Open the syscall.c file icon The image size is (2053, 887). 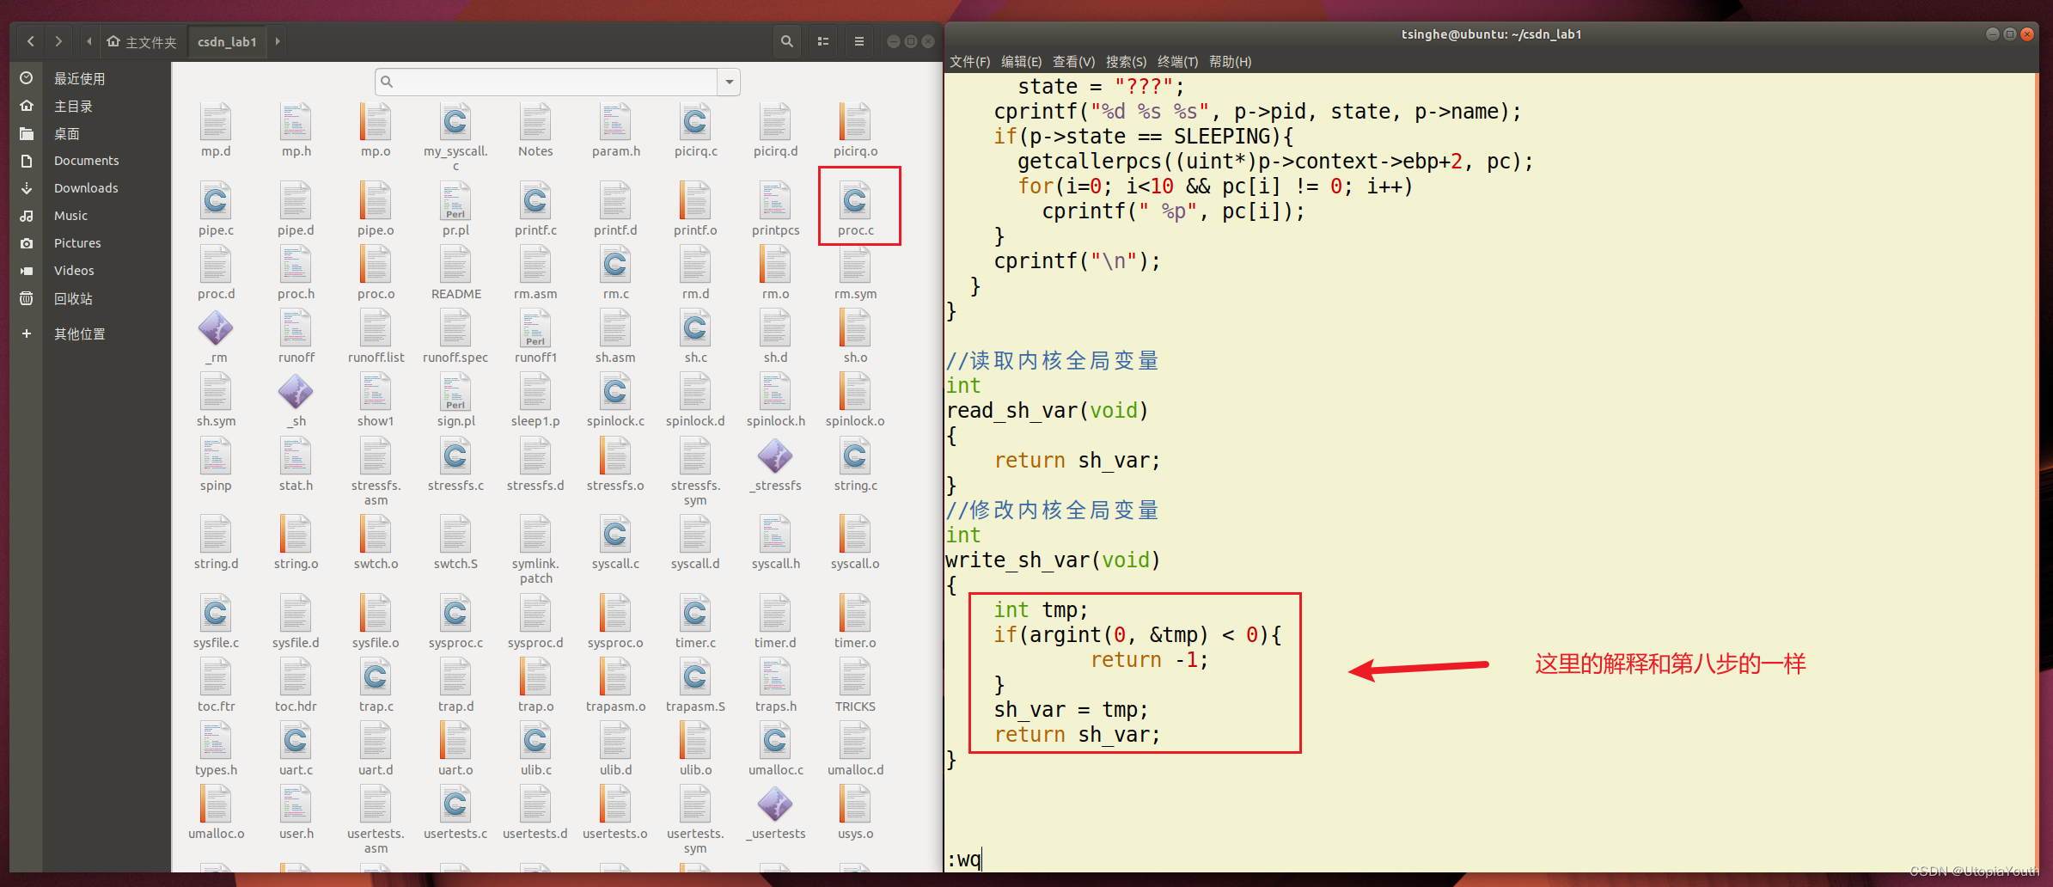coord(615,535)
